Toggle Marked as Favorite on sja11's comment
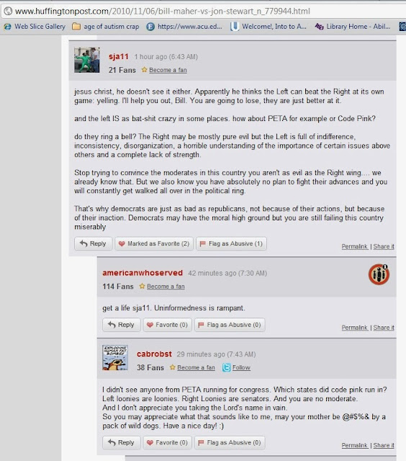This screenshot has height=461, width=406. click(154, 243)
